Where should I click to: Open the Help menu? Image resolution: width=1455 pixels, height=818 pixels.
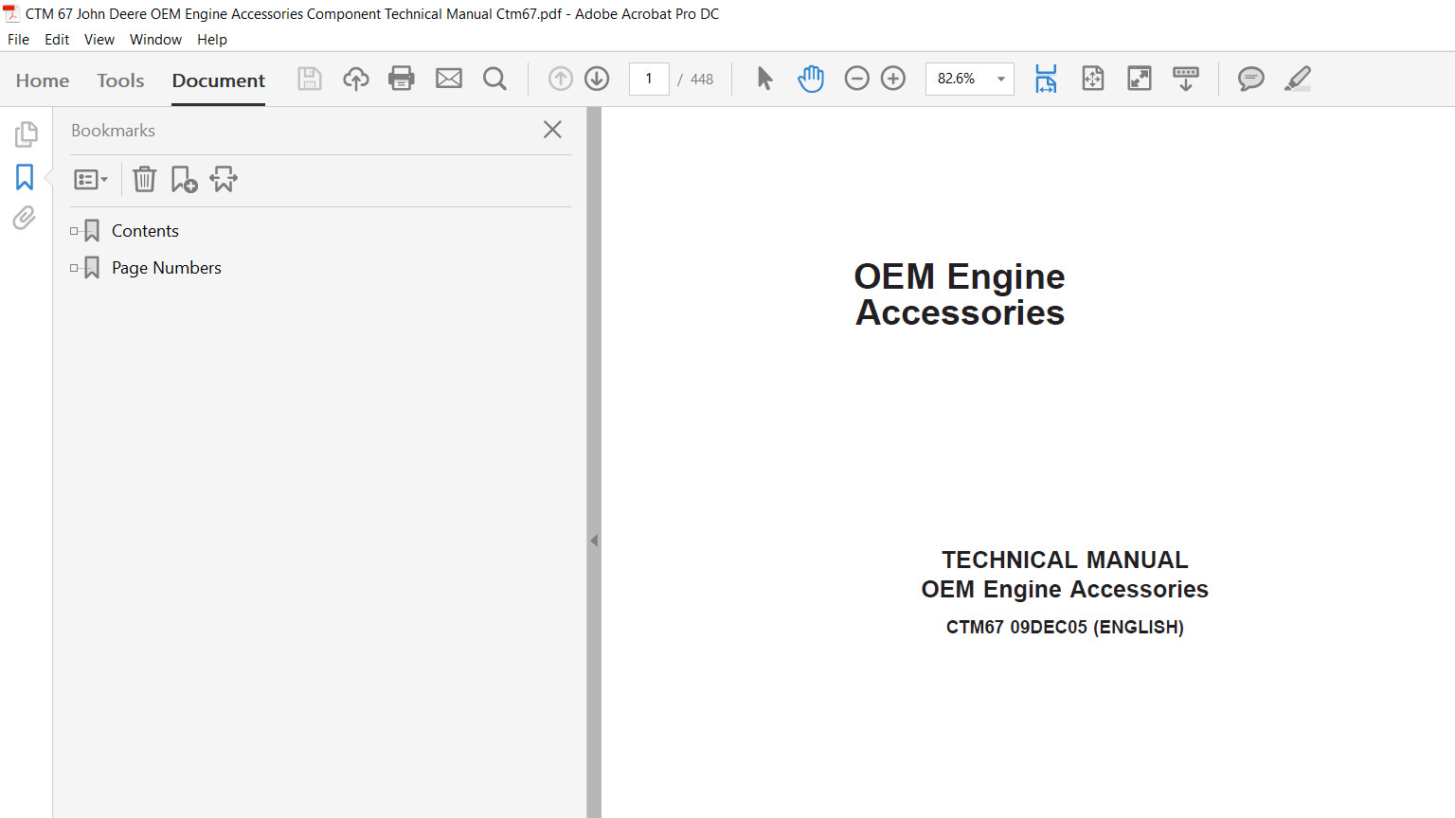point(212,40)
